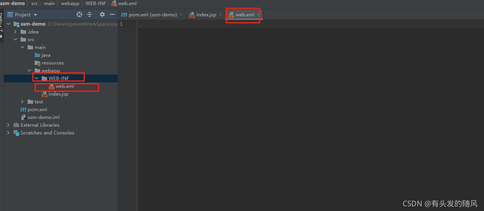Select web.xml file in project tree

65,86
